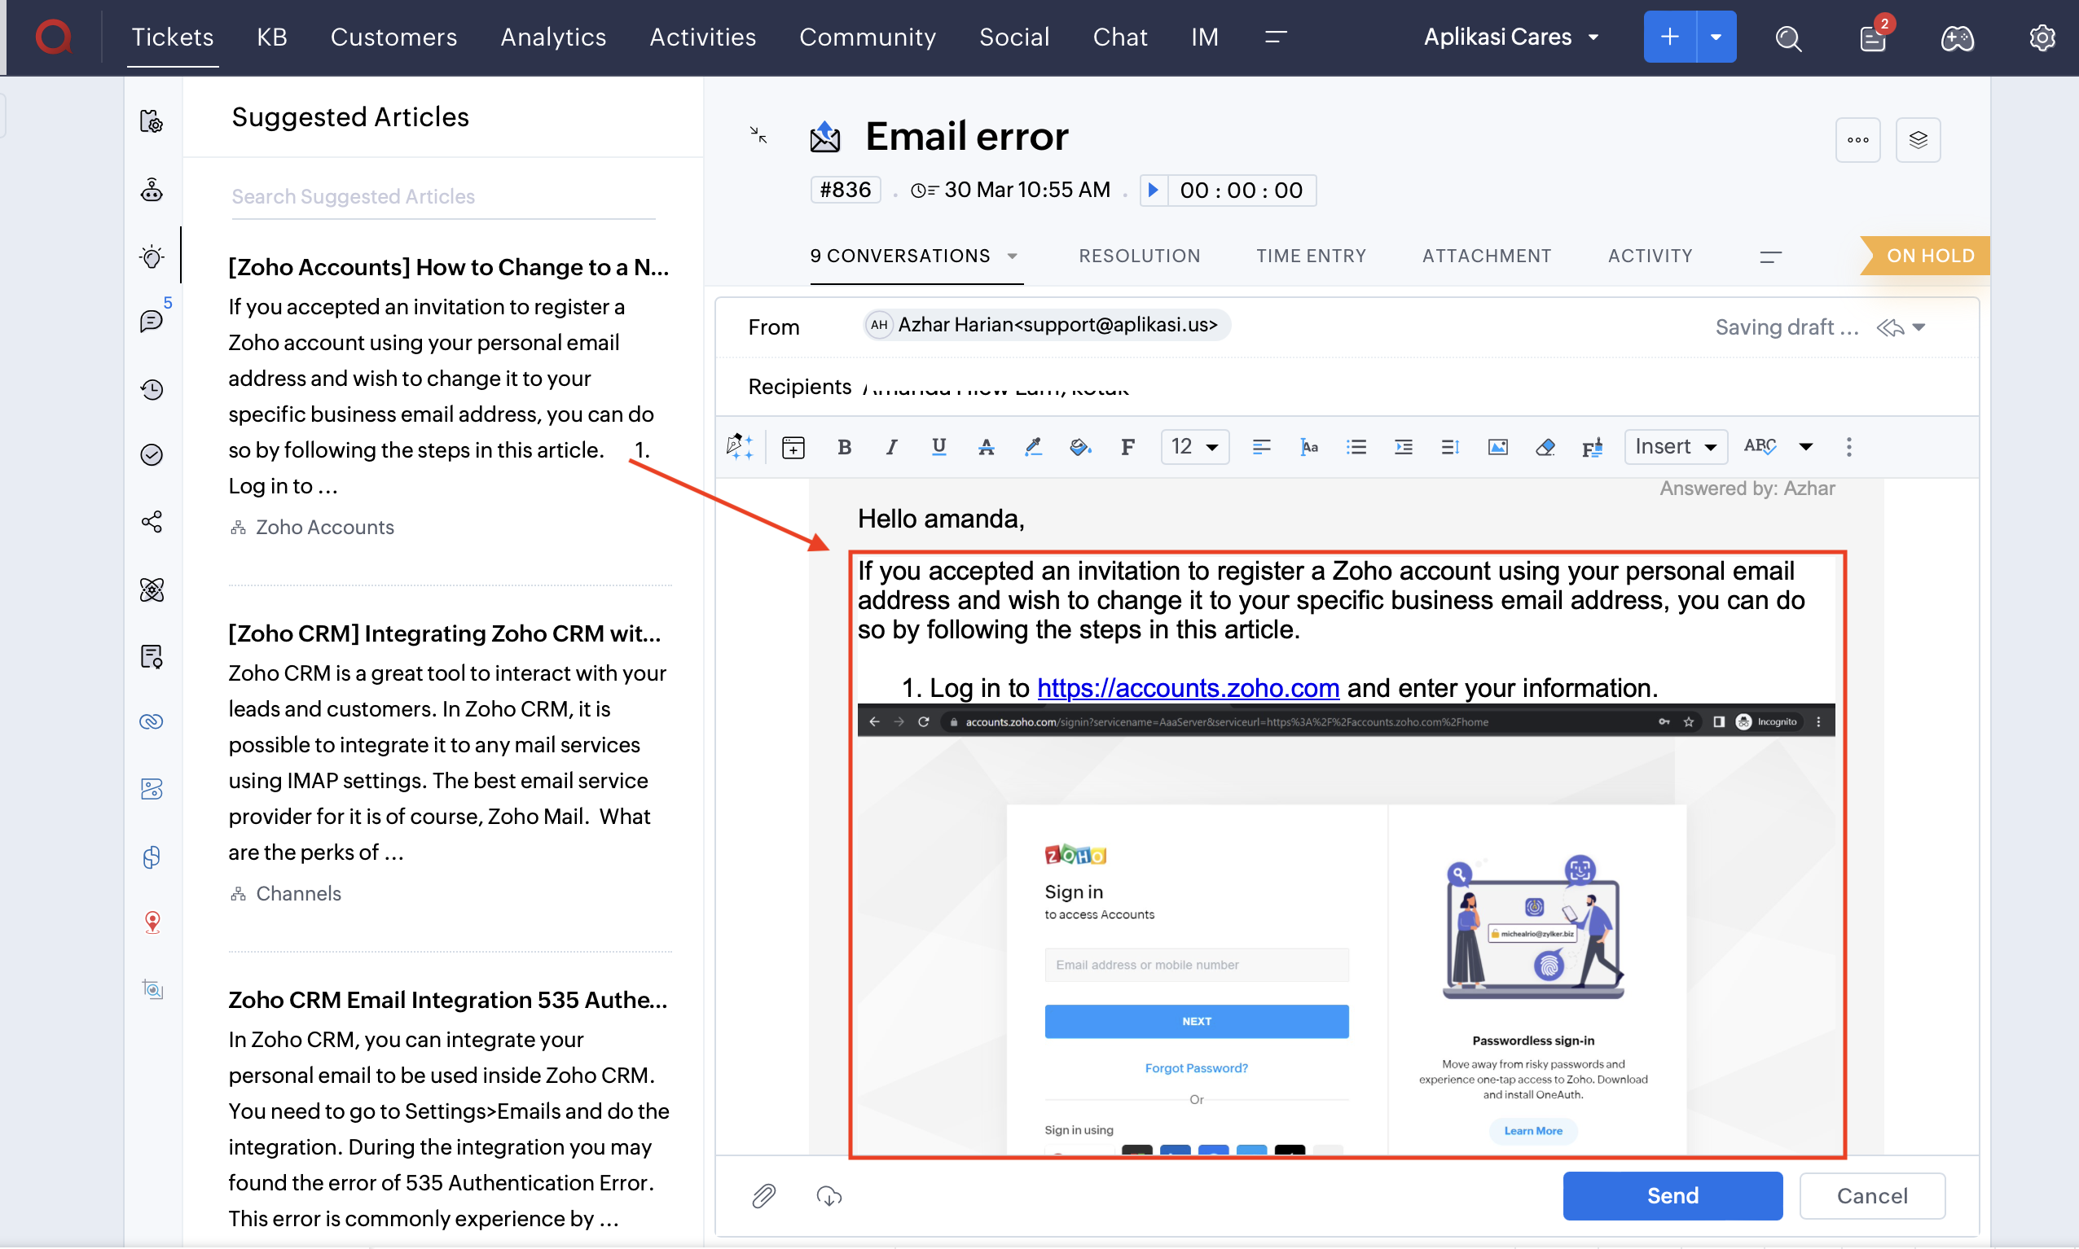Expand more modules menu in top bar

1276,37
